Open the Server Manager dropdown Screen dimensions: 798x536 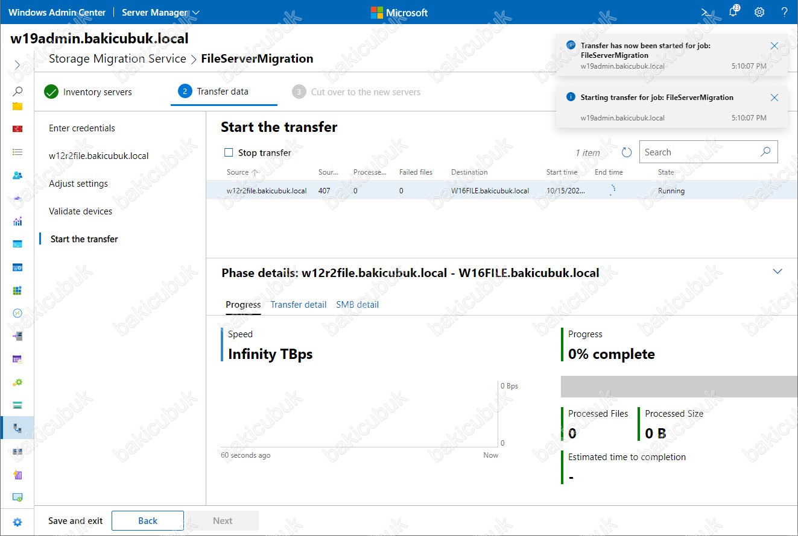click(160, 12)
